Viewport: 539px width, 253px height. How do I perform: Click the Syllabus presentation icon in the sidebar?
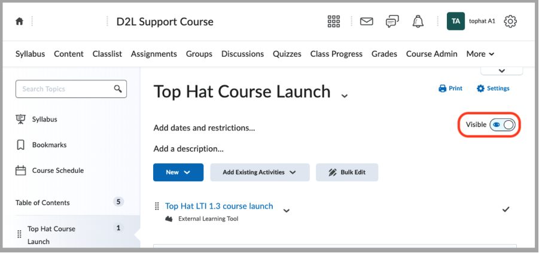coord(20,119)
